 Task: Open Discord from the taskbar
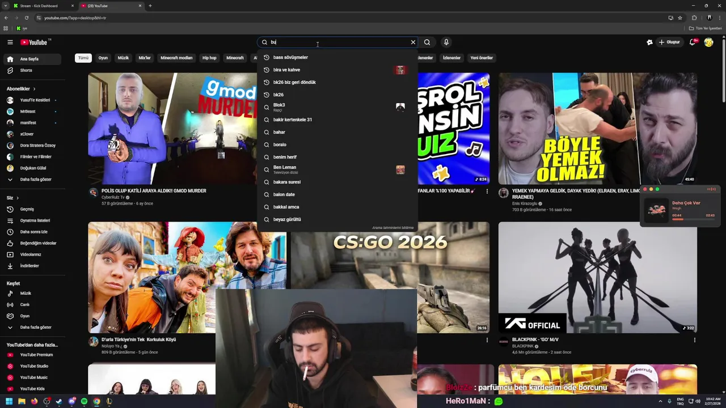(71, 401)
